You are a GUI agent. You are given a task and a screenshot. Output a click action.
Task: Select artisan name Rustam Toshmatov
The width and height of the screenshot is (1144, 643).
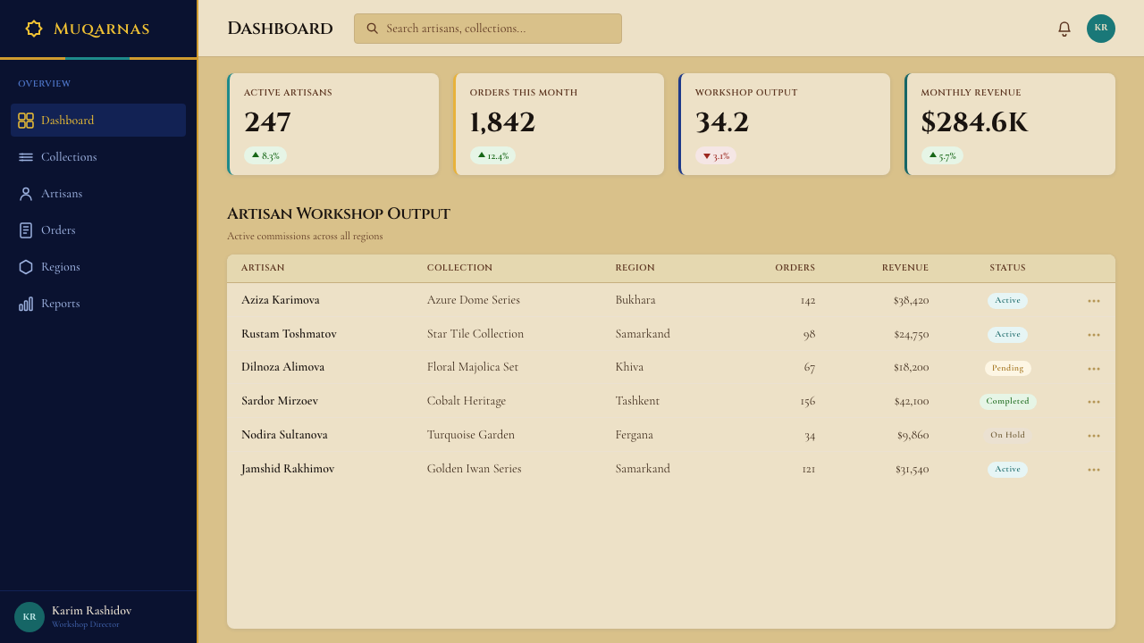pos(289,334)
